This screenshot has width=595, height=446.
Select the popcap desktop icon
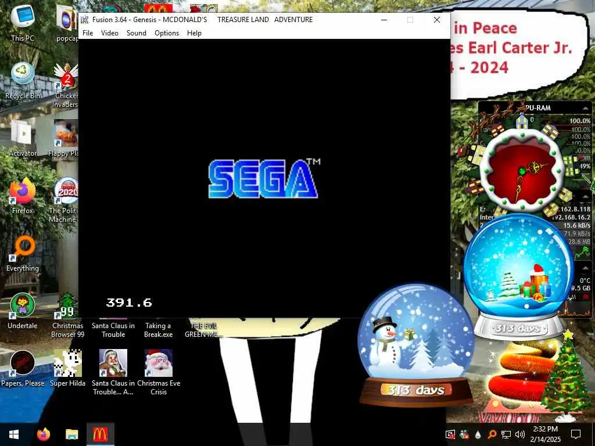click(x=67, y=23)
